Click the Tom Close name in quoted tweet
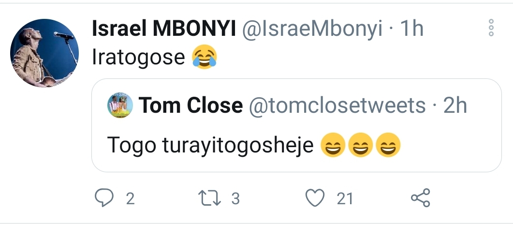513x226 pixels. 191,105
